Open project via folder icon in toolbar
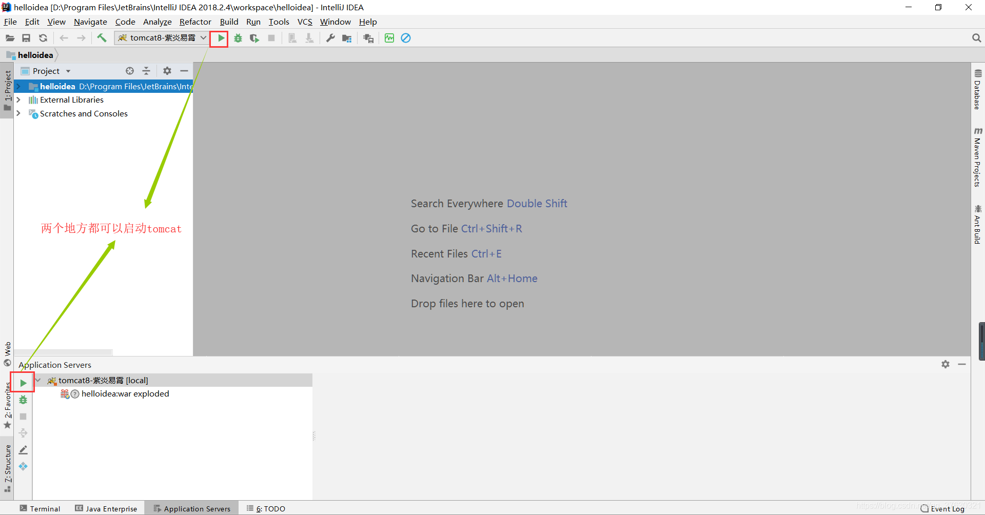 click(10, 38)
